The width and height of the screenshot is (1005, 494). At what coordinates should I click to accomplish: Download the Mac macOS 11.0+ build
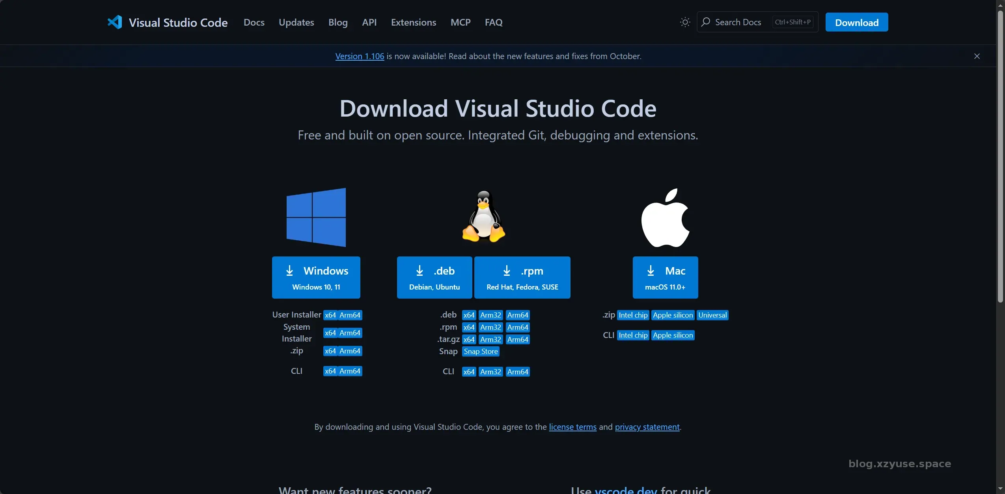[x=665, y=277]
